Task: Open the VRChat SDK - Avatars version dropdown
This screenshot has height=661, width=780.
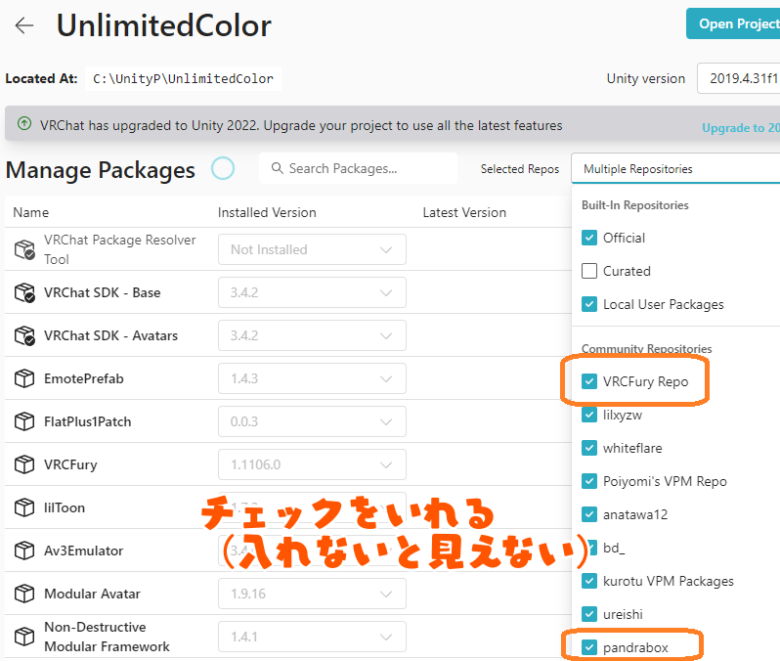Action: 312,335
